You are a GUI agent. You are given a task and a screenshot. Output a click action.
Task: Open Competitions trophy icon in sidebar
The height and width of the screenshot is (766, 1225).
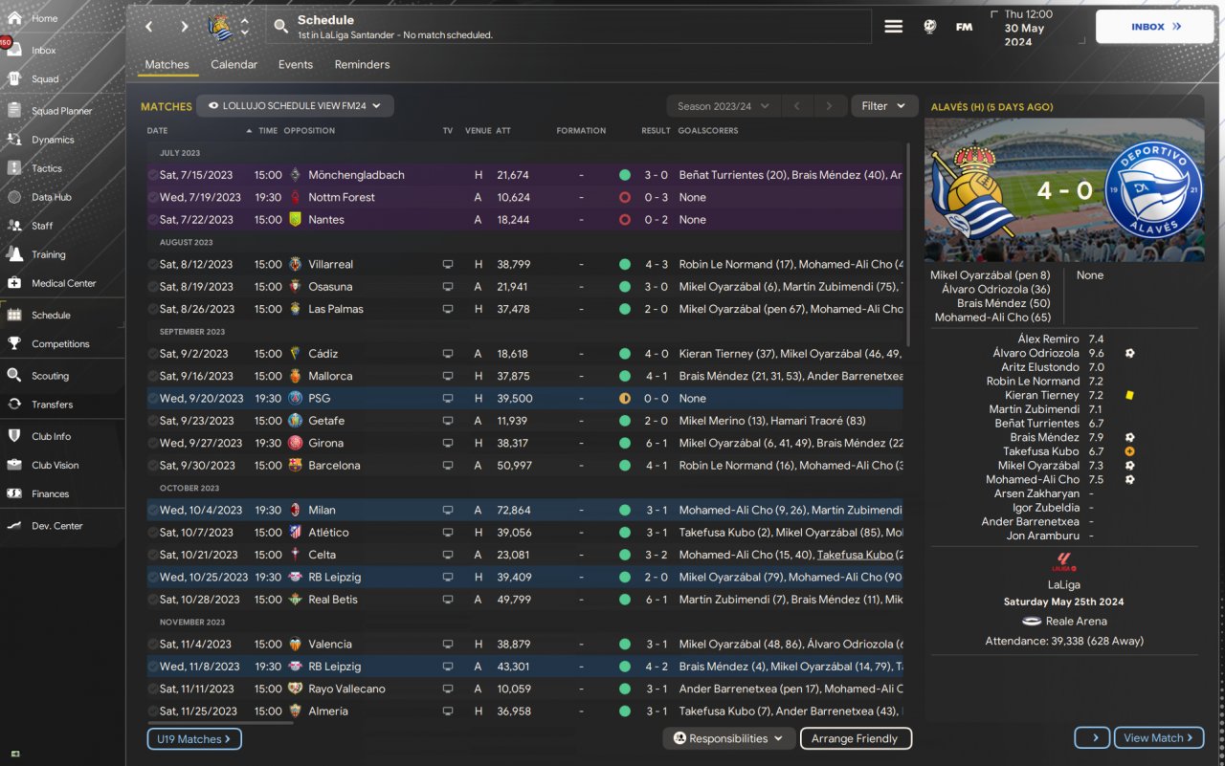point(14,343)
